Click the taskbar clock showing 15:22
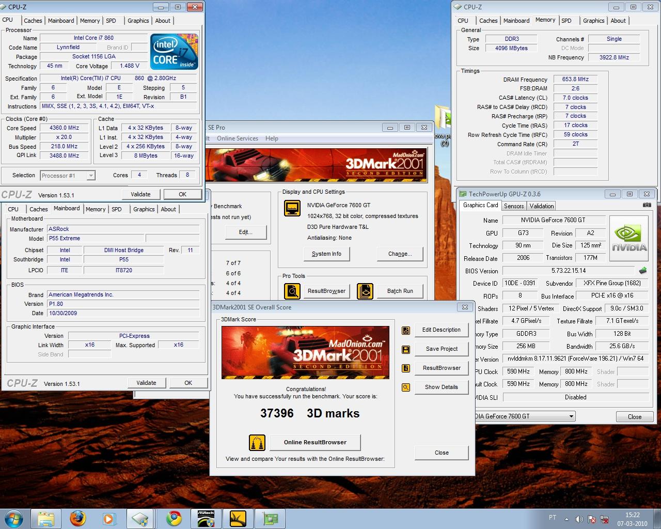 [632, 515]
